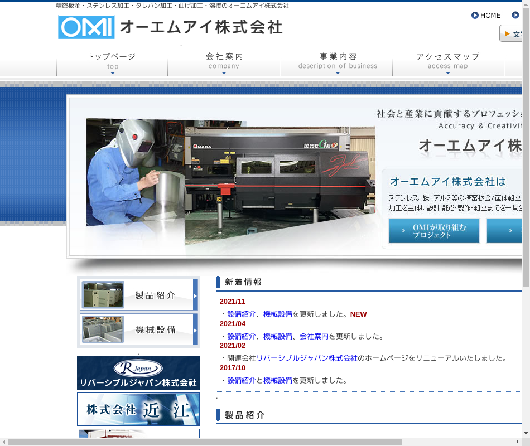The width and height of the screenshot is (530, 446).
Task: Click the 製品紹介 sidebar thumbnail button
Action: [138, 294]
